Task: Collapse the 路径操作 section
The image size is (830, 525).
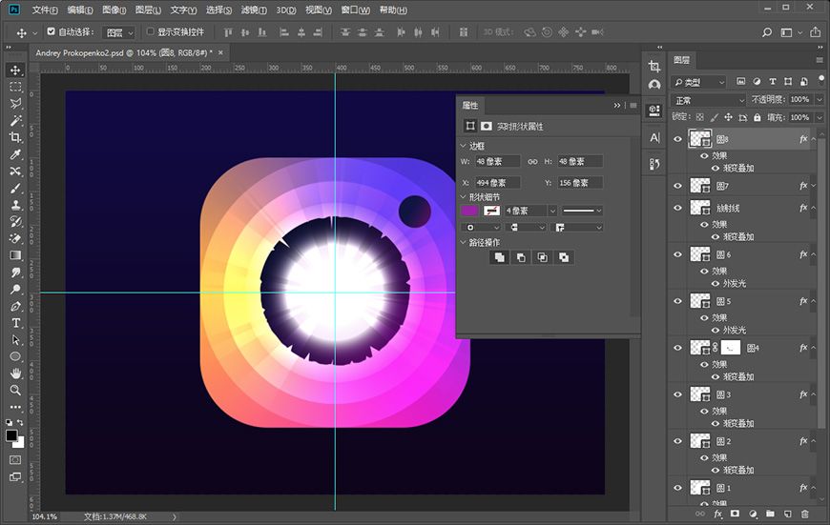Action: (463, 242)
